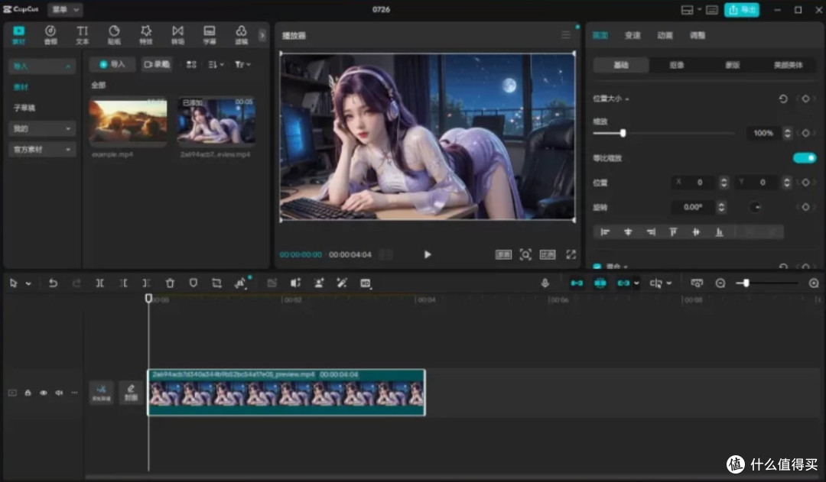The image size is (826, 482).
Task: Lock the video track with padlock icon
Action: pos(28,393)
